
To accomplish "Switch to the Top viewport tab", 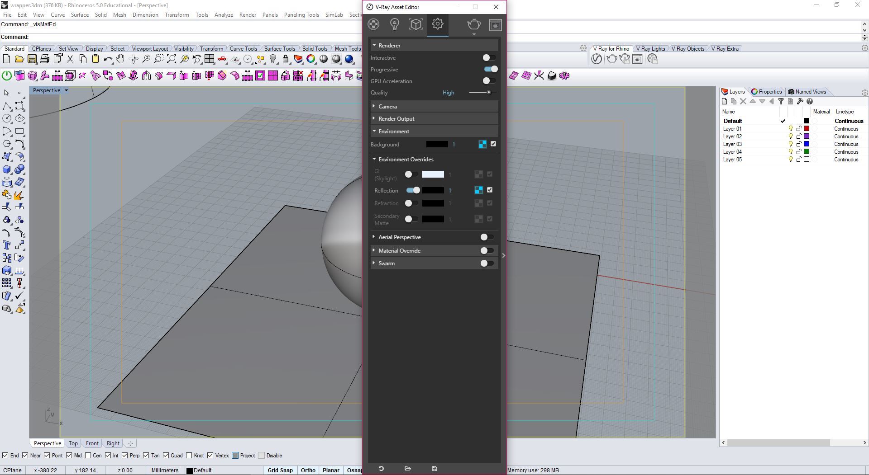I will point(73,443).
